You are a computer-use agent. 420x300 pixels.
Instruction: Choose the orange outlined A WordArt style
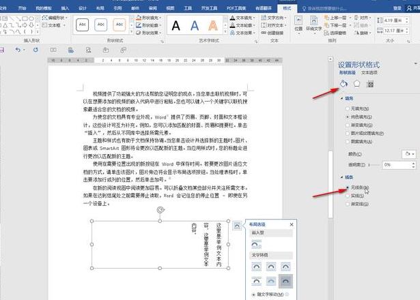(x=213, y=26)
